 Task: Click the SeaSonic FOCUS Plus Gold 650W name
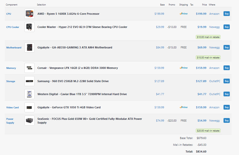coord(90,121)
